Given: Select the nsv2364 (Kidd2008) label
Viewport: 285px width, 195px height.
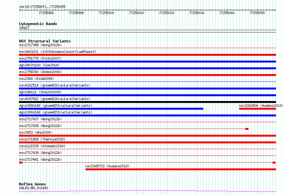Looking at the screenshot, I should 37,79.
